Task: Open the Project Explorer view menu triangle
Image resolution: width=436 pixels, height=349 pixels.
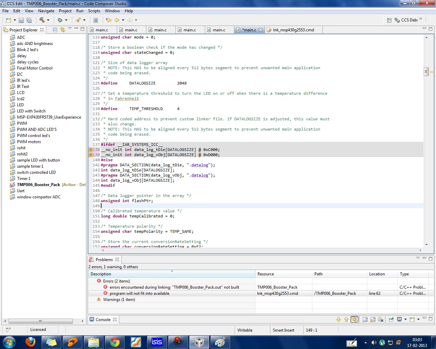Action: coord(70,28)
